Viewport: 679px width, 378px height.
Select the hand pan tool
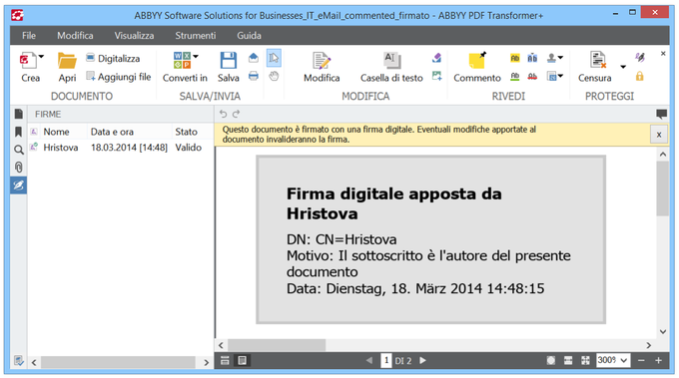[x=274, y=77]
